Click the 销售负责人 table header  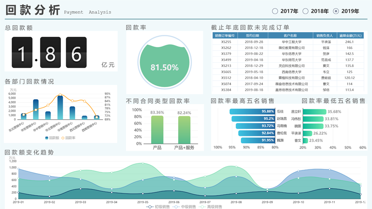[x=325, y=35]
